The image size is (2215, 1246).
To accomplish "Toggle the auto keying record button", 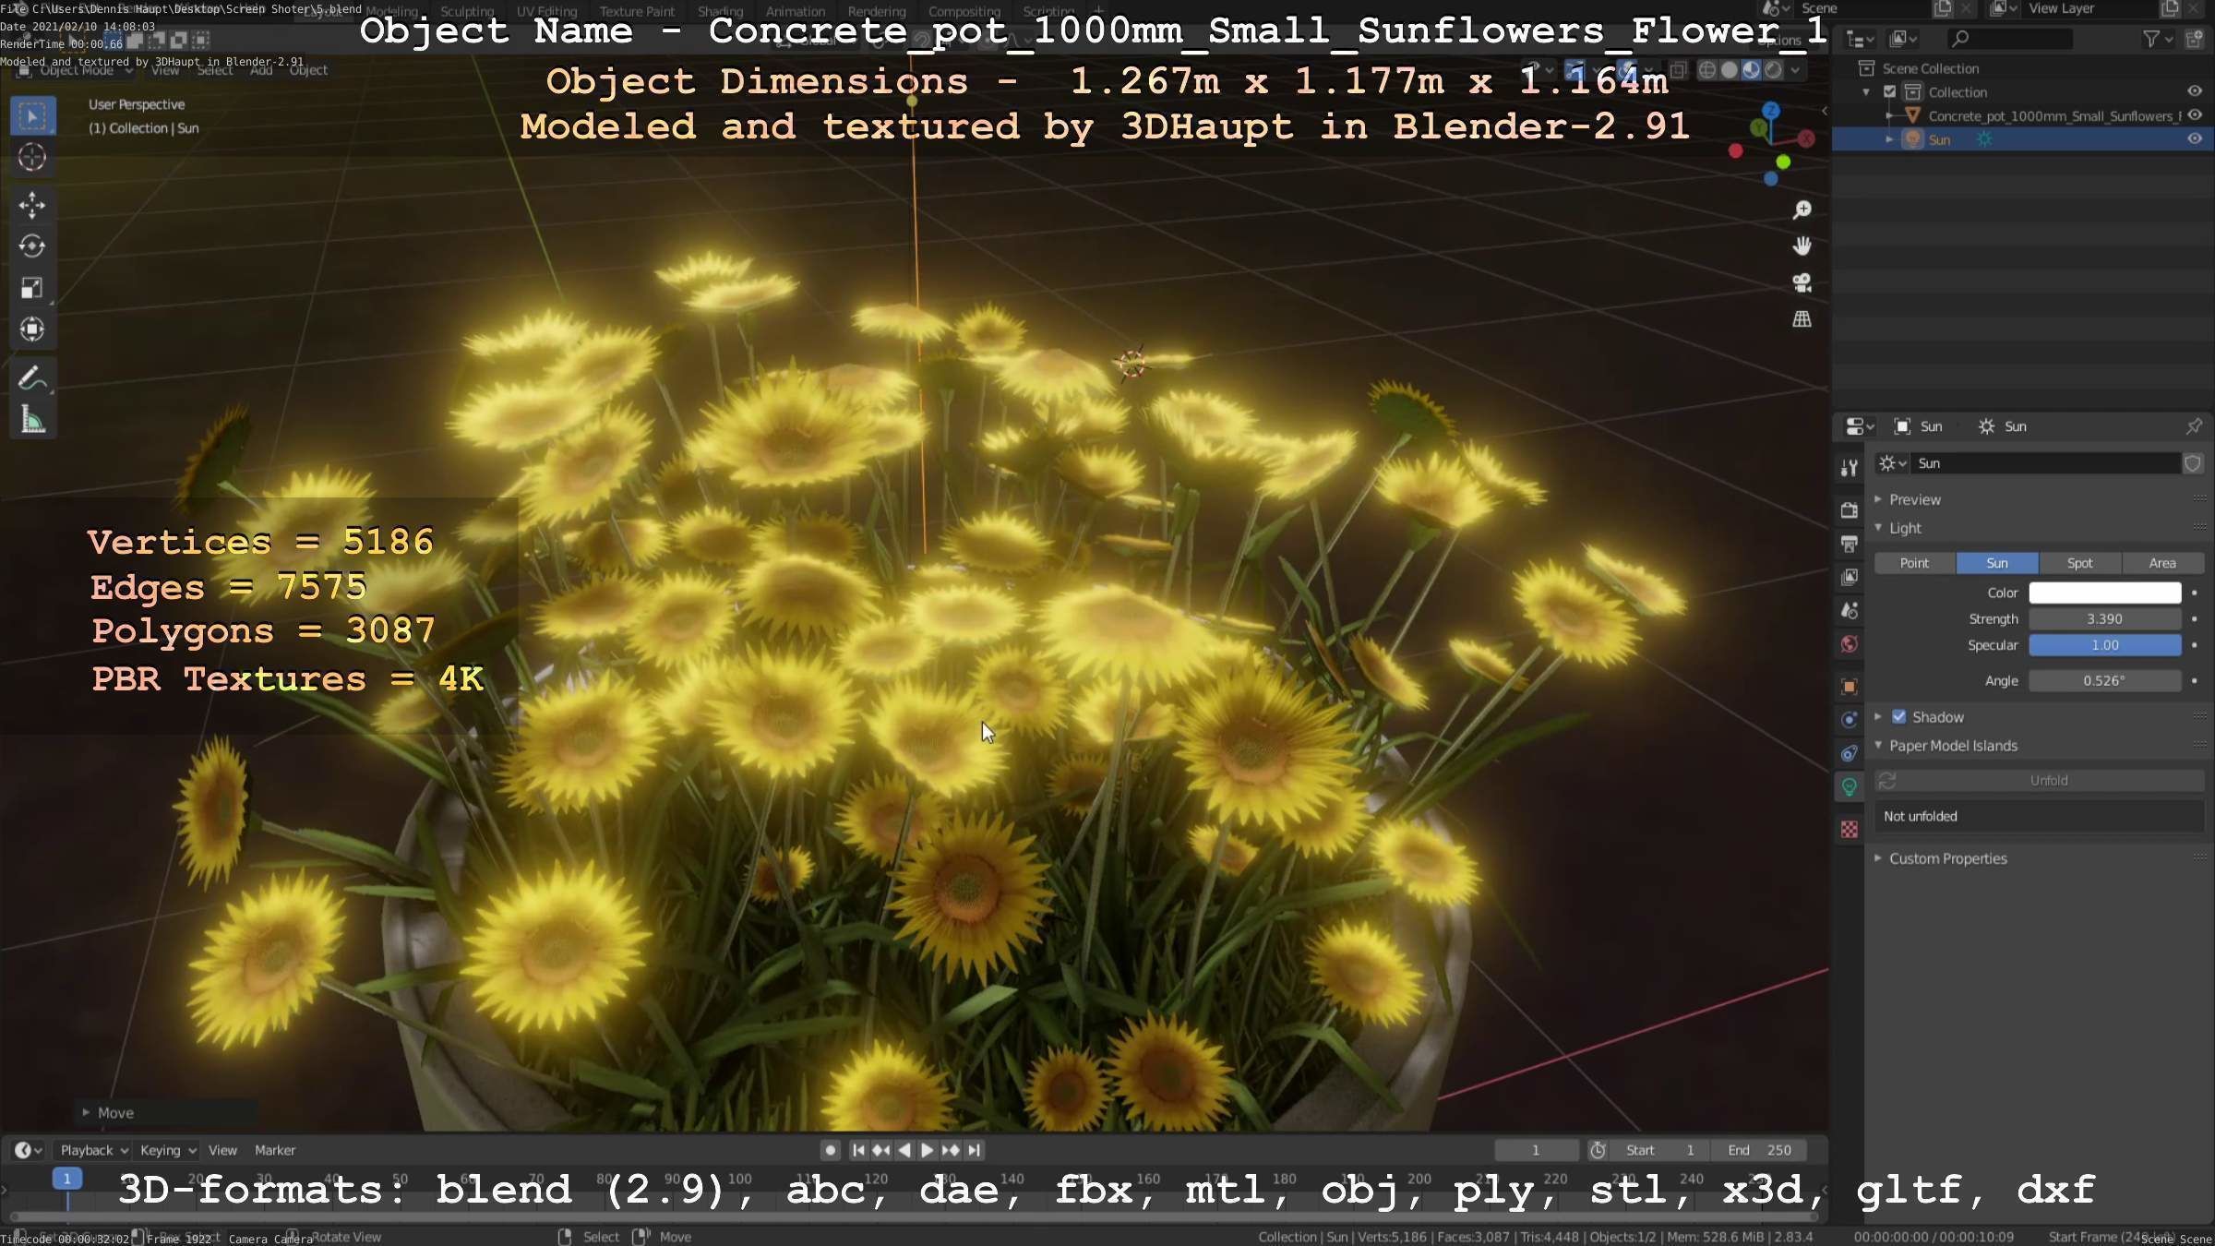I will [830, 1150].
